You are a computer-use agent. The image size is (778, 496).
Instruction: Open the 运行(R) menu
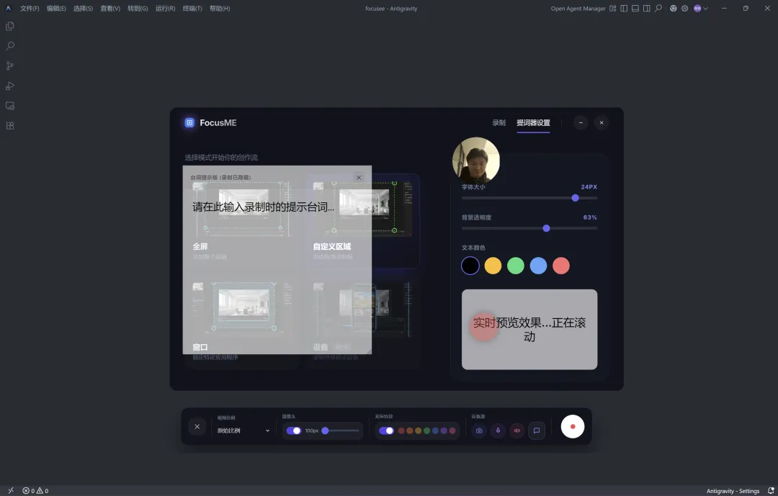point(165,9)
